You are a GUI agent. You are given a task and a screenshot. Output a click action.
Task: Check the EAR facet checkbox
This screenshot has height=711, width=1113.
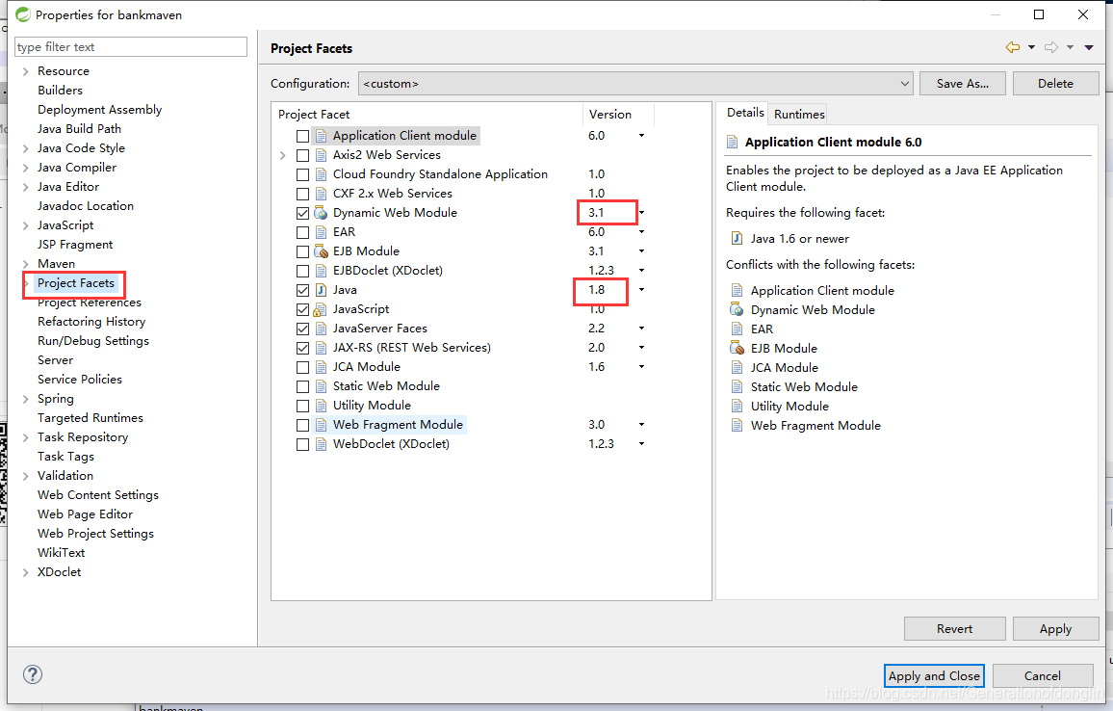point(303,232)
